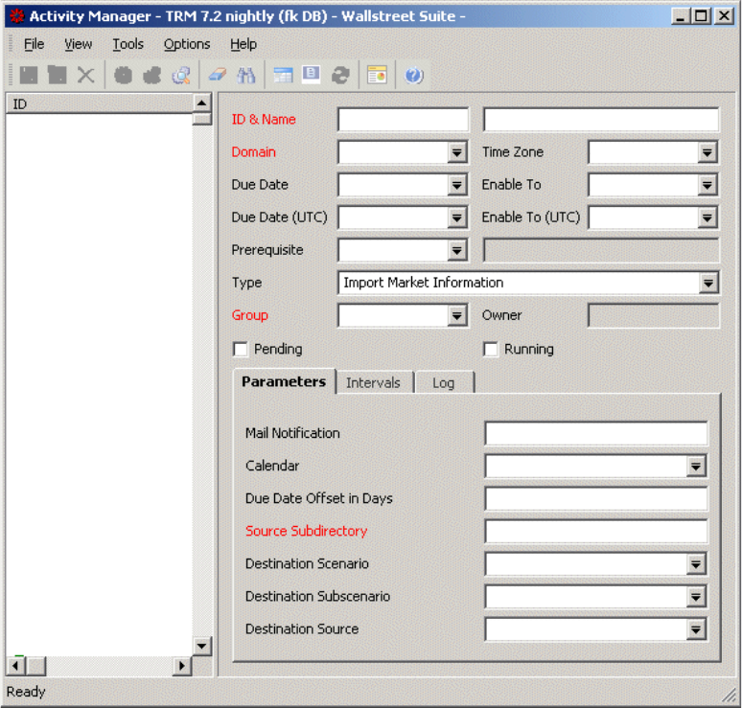Viewport: 742px width, 708px height.
Task: Open the Due Date dropdown
Action: (x=456, y=185)
